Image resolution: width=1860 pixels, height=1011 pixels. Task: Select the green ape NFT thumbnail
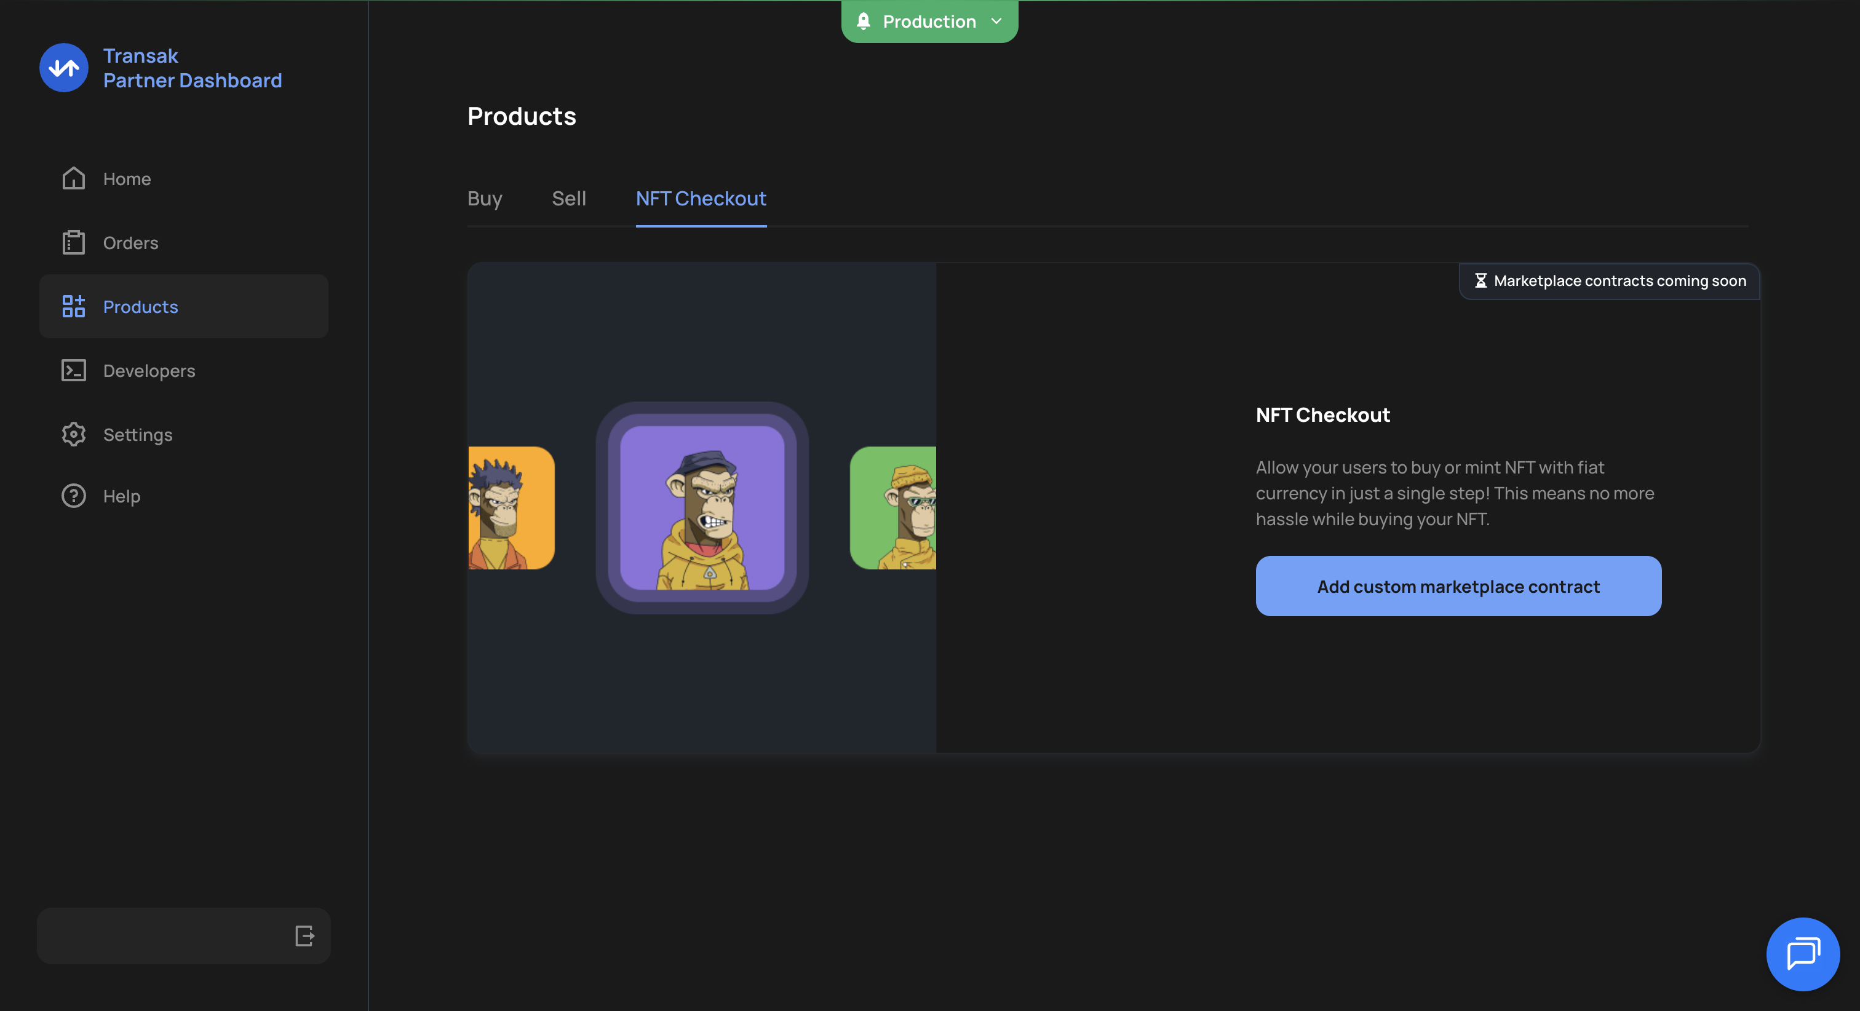click(x=893, y=508)
